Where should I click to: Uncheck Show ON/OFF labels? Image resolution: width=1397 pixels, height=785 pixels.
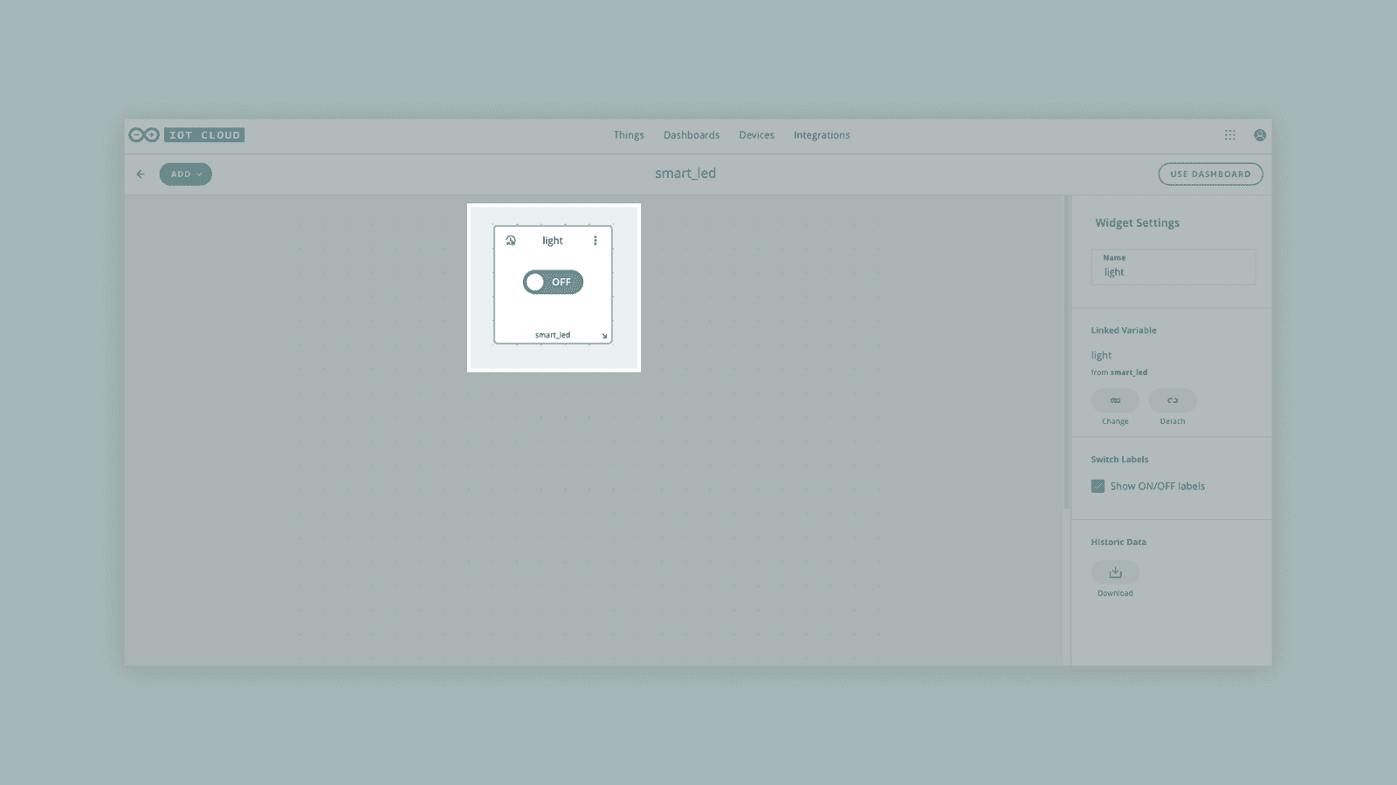pos(1098,486)
